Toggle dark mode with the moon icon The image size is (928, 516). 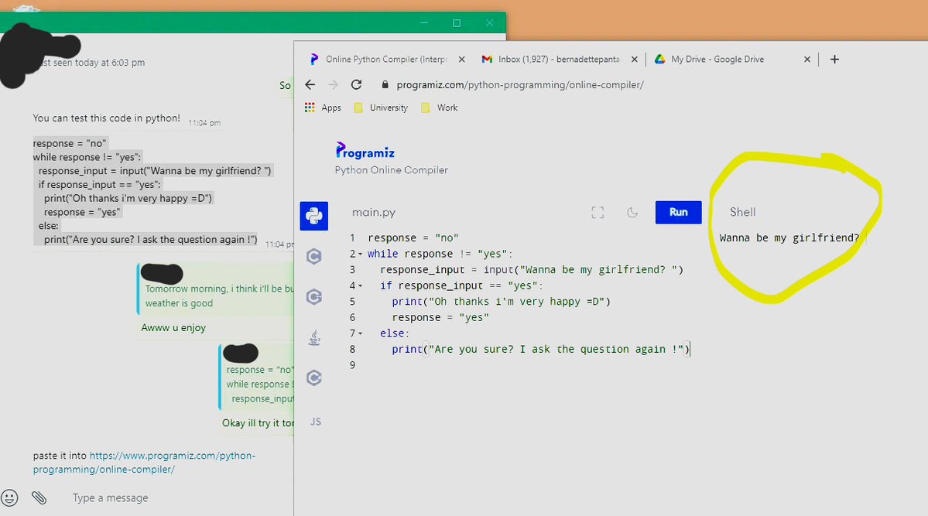(x=632, y=212)
